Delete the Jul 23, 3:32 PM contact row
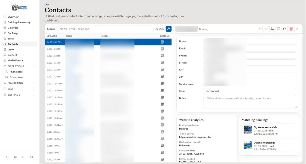This screenshot has height=164, width=306. point(162,56)
